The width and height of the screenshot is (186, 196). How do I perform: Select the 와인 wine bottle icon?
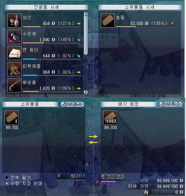point(14,21)
